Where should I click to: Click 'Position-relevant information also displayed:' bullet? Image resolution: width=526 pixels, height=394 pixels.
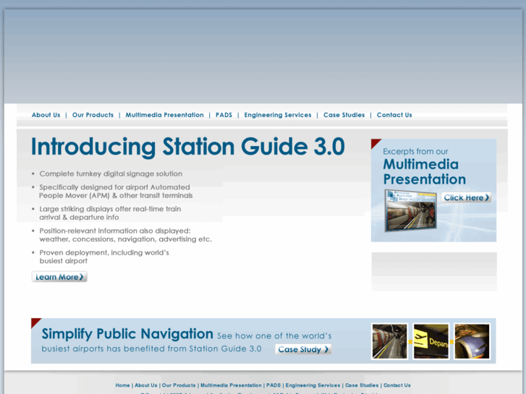[115, 231]
